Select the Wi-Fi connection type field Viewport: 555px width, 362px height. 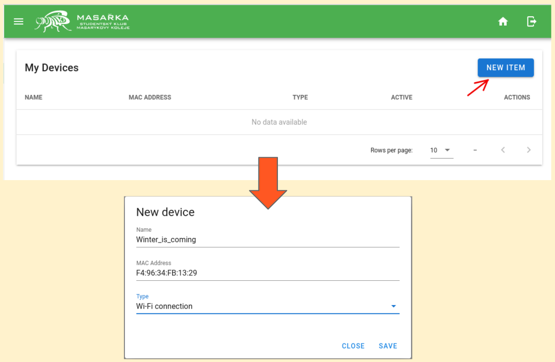pyautogui.click(x=261, y=306)
